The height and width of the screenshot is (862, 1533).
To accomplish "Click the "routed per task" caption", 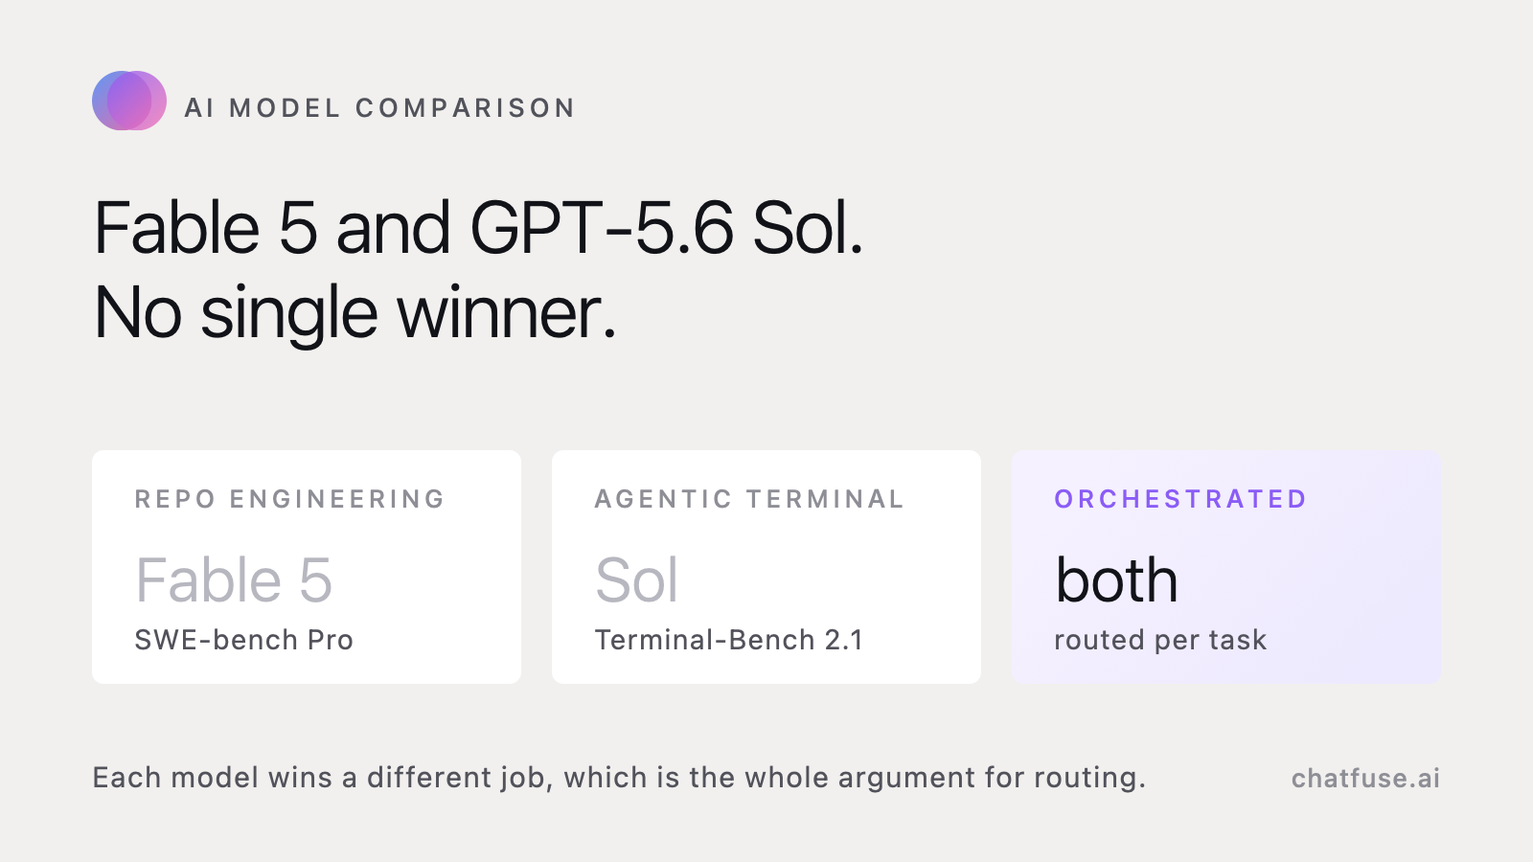I will coord(1160,640).
